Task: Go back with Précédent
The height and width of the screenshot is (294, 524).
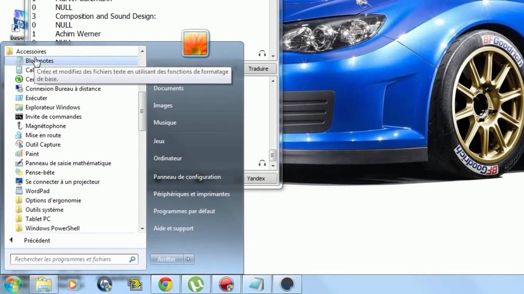Action: 37,241
